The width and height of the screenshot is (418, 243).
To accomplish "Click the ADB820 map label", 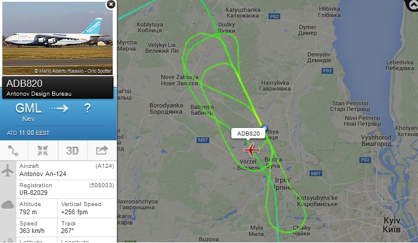I will (x=248, y=133).
